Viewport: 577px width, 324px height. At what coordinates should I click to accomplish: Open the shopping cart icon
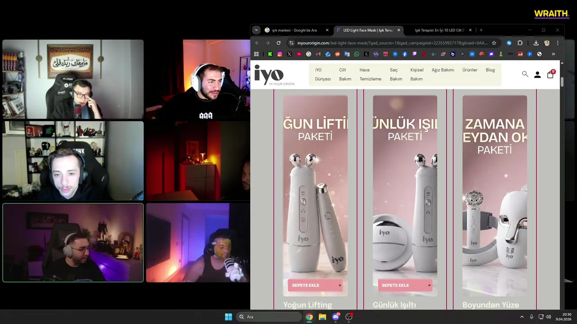550,74
